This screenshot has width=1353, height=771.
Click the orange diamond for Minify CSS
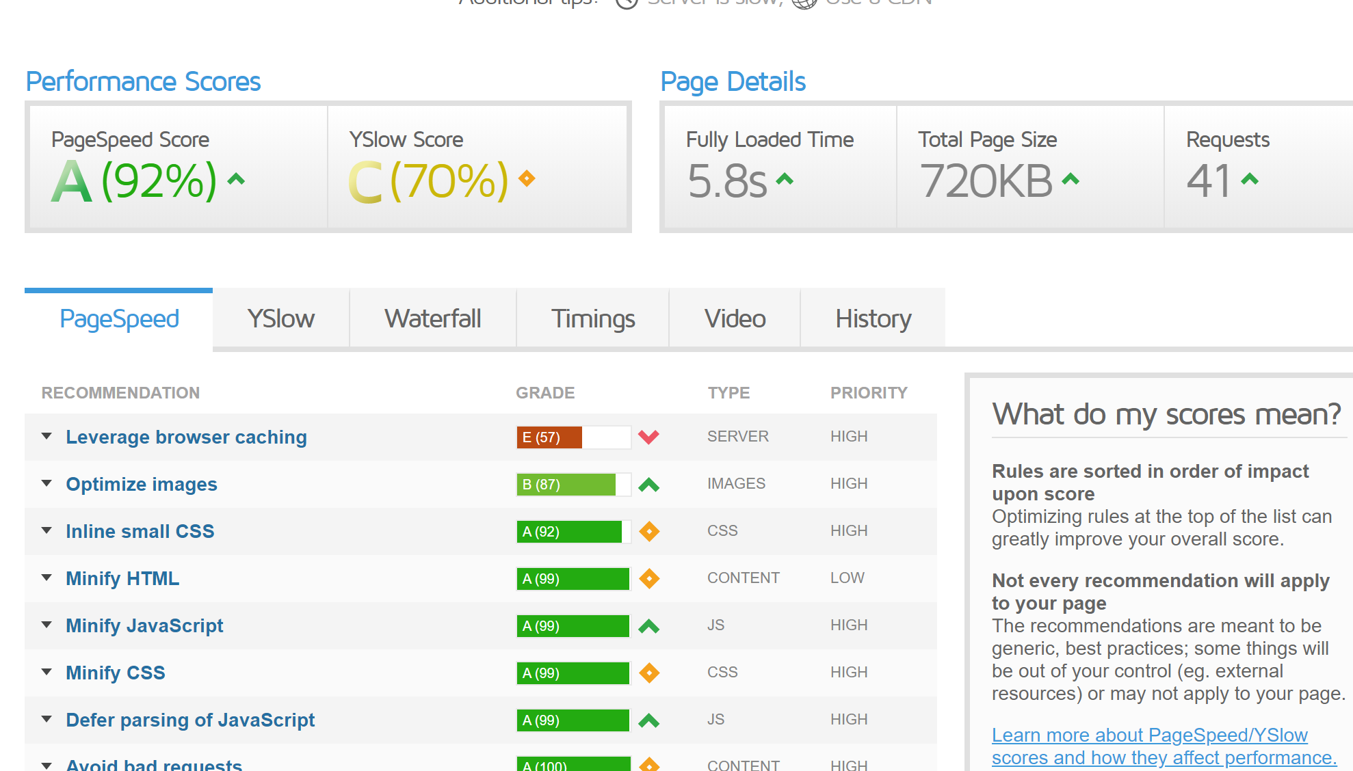click(x=649, y=673)
